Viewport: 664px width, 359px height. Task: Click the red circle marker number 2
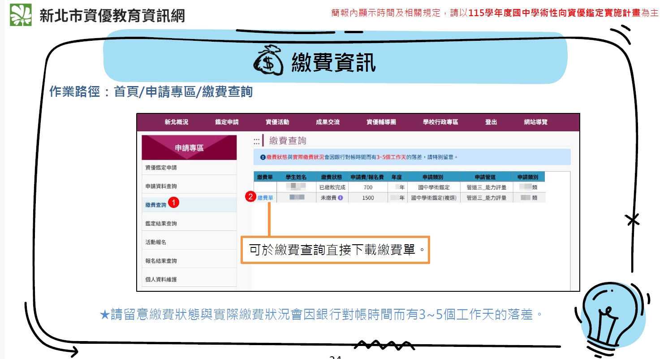[251, 197]
